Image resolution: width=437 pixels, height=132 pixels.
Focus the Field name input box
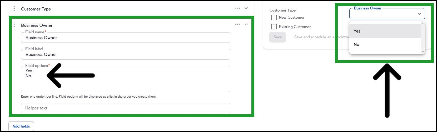126,38
